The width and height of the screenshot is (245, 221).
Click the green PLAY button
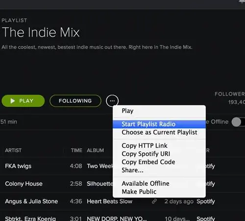coord(23,101)
